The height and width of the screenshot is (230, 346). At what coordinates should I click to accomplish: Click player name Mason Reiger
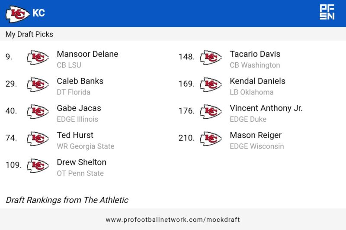(256, 135)
